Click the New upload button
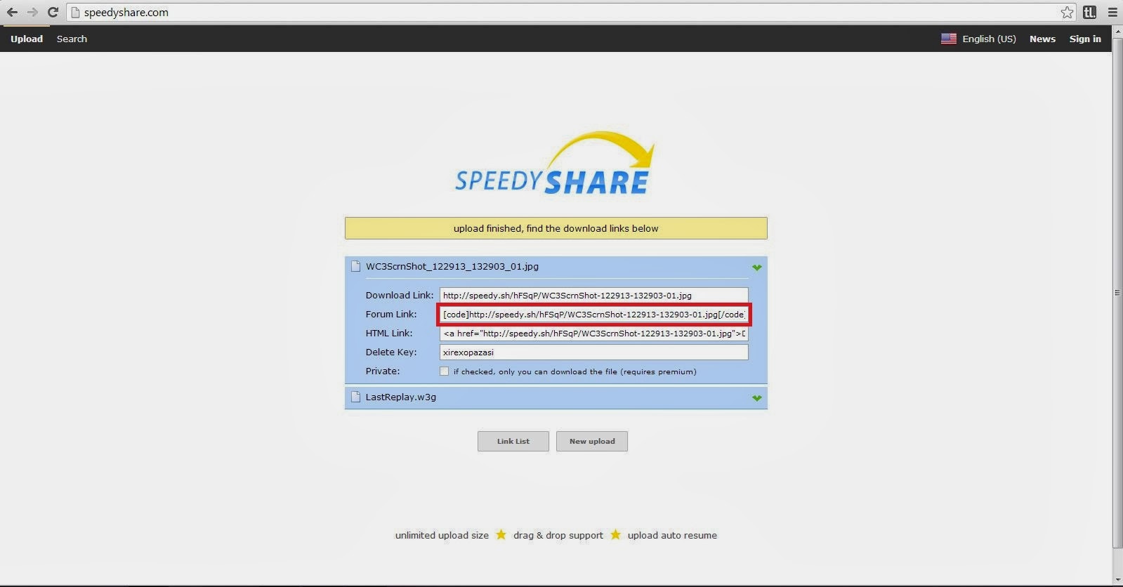Viewport: 1123px width, 587px height. [592, 441]
